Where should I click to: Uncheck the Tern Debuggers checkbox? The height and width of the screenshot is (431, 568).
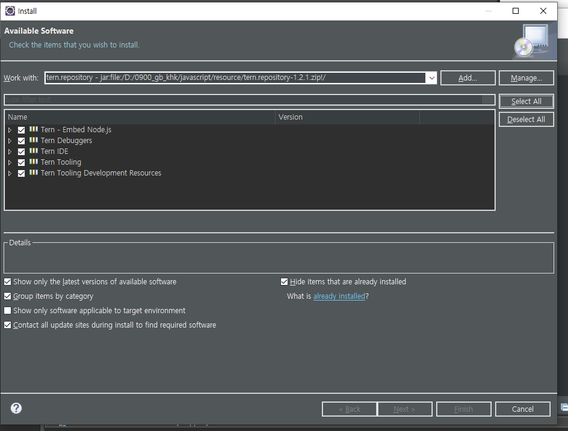coord(22,141)
